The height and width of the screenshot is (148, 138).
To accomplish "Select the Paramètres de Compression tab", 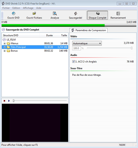I will click(x=89, y=30).
